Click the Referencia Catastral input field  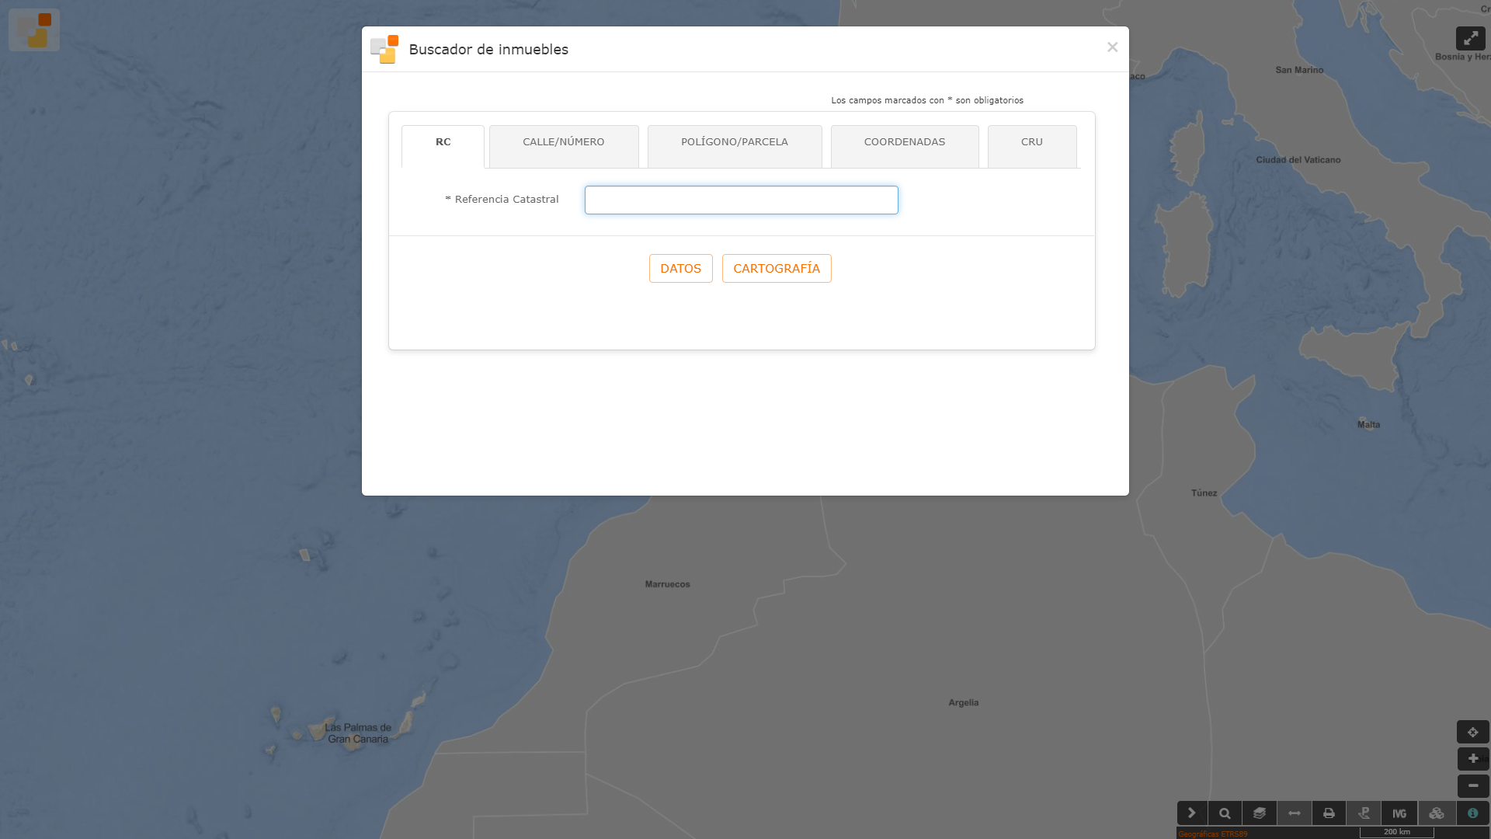[x=740, y=200]
